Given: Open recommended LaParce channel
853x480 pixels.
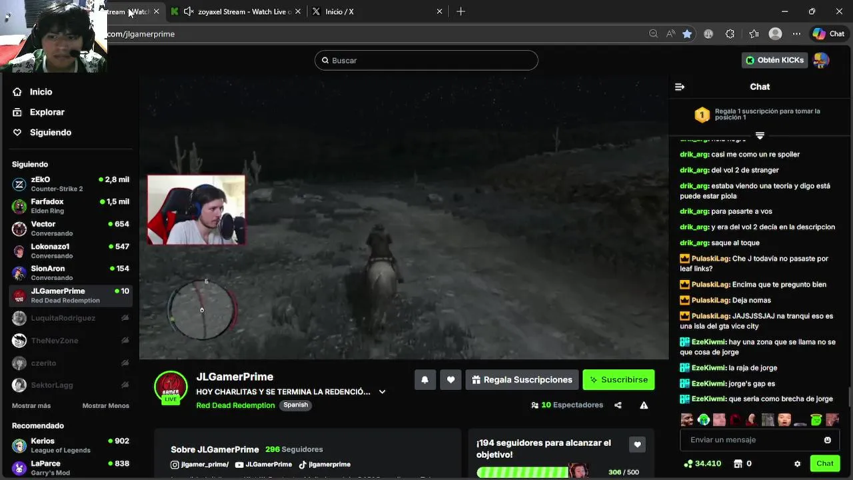Looking at the screenshot, I should tap(71, 468).
